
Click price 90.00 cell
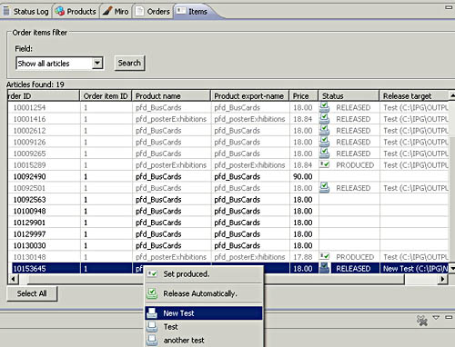coord(303,176)
